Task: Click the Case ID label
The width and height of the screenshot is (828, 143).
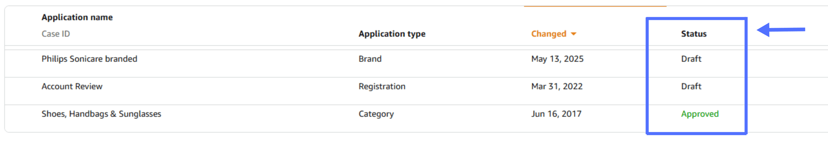Action: point(56,34)
